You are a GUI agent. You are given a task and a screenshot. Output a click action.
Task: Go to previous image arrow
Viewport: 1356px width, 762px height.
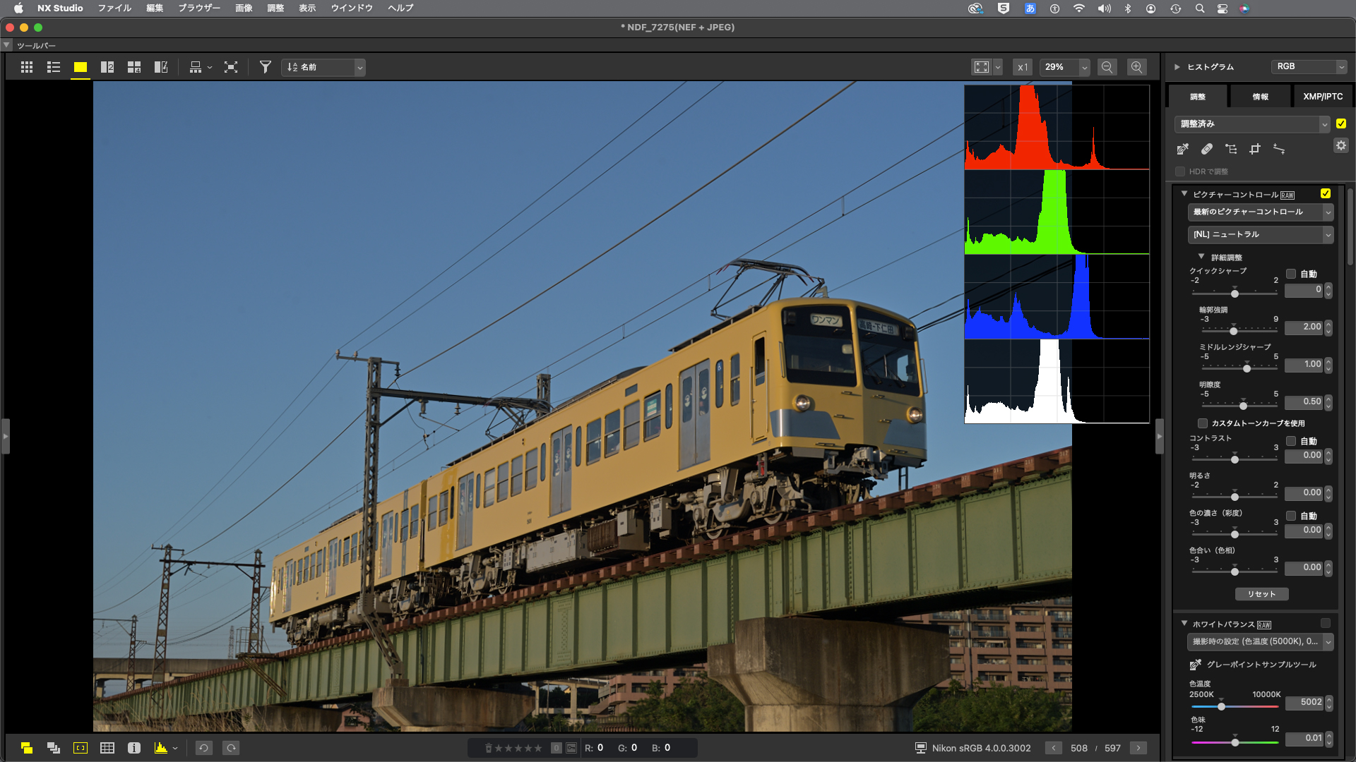(x=1053, y=748)
